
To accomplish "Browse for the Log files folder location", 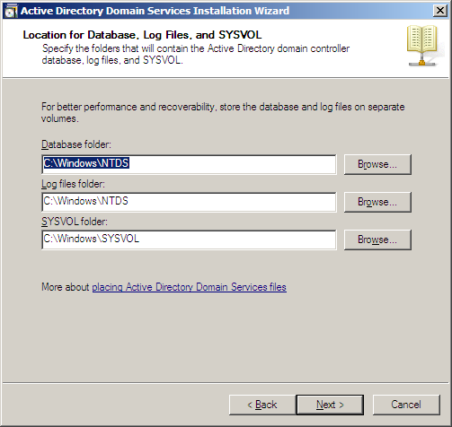I will point(377,202).
